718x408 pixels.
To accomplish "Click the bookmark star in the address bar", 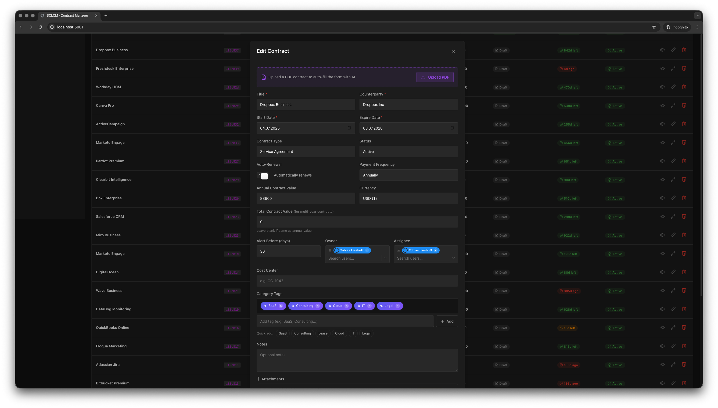I will pos(654,27).
